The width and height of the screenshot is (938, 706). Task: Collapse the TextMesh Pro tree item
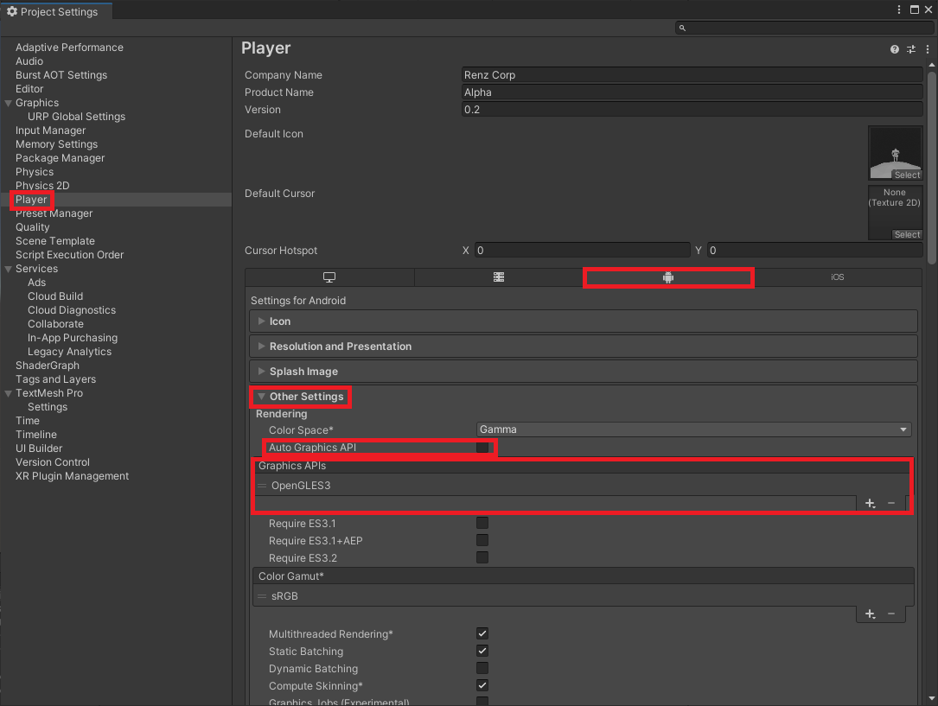click(9, 393)
